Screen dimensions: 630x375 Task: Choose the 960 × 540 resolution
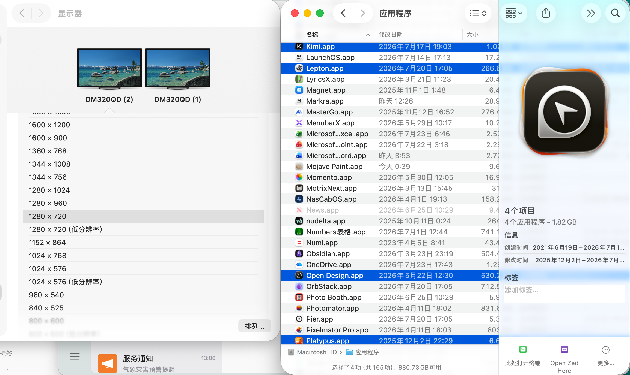tap(144, 295)
